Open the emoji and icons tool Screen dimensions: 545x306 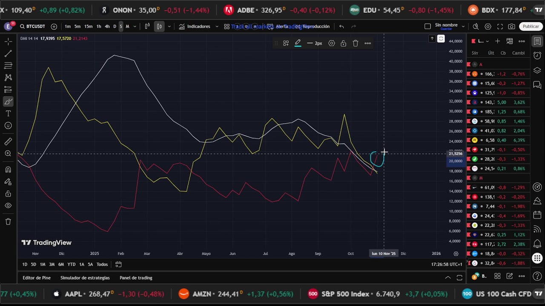coord(8,125)
